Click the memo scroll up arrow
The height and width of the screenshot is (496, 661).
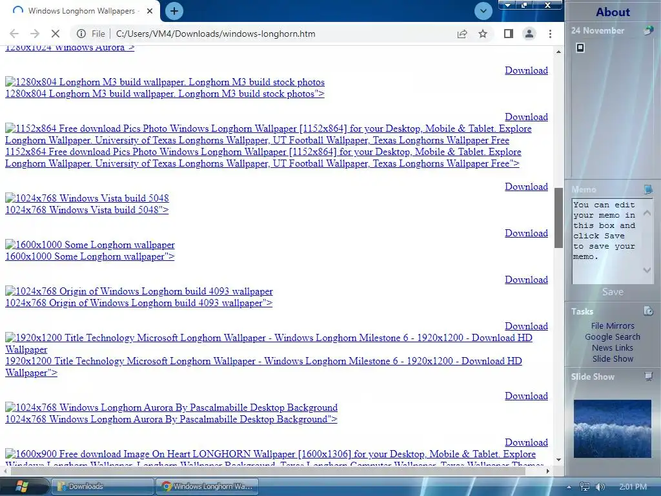(647, 212)
